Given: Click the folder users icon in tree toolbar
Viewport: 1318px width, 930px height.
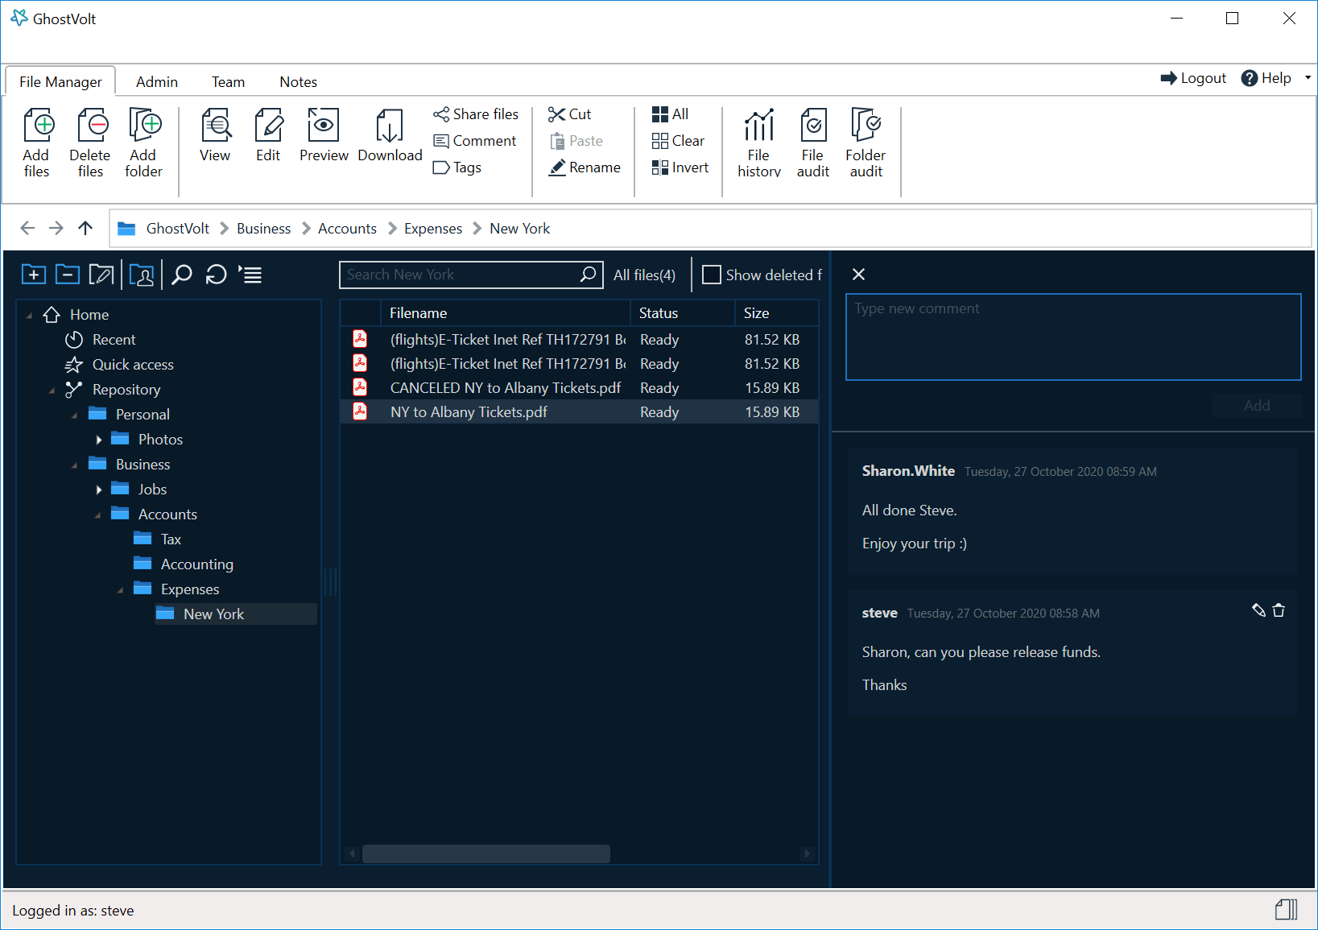Looking at the screenshot, I should tap(142, 275).
